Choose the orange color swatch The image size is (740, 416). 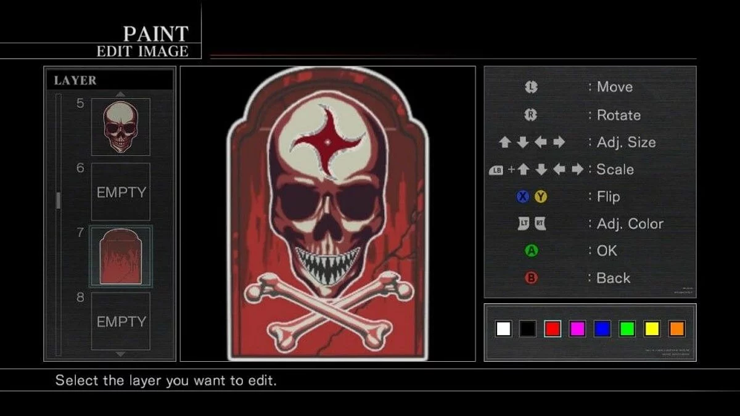pyautogui.click(x=676, y=329)
